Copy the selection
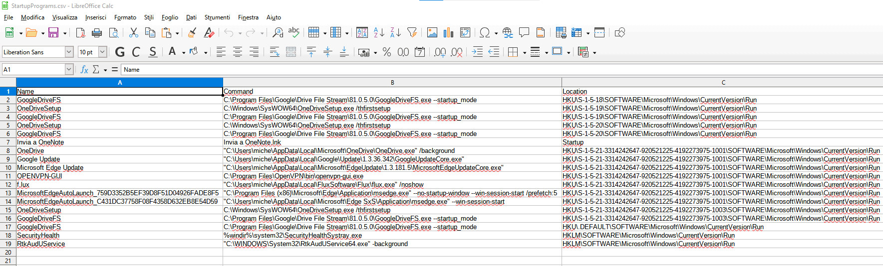 click(150, 33)
